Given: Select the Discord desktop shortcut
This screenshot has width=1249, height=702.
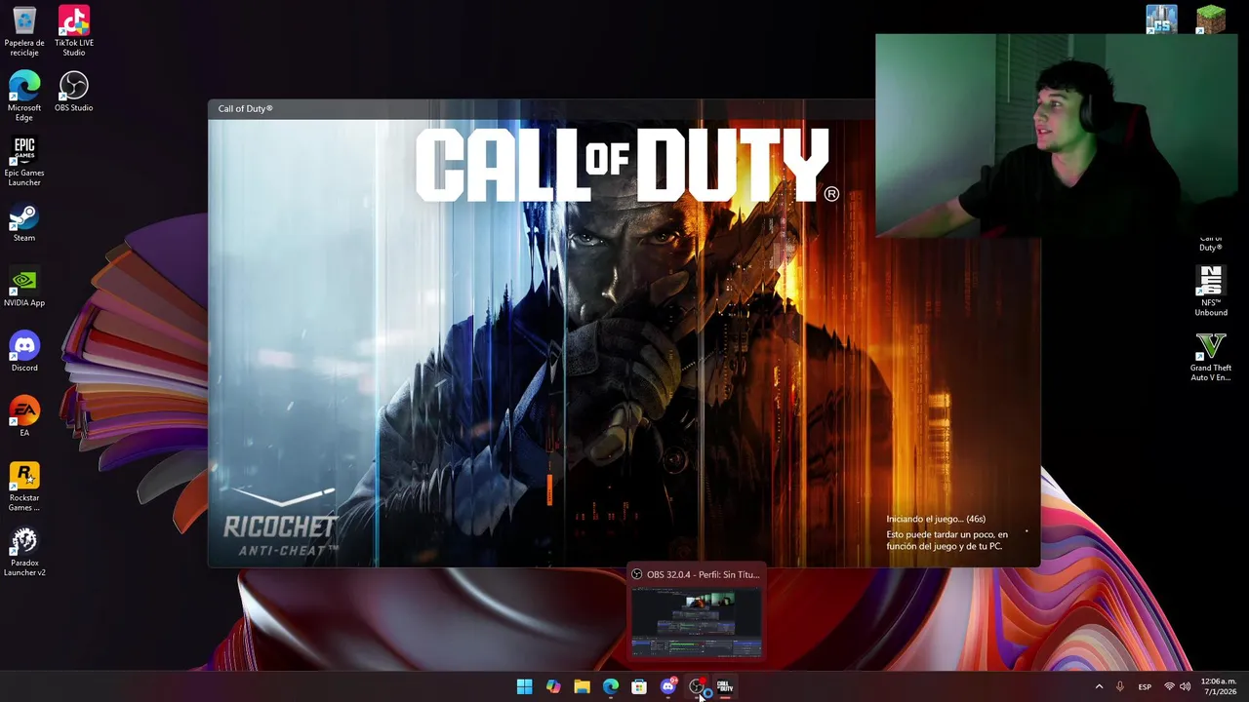Looking at the screenshot, I should point(24,352).
